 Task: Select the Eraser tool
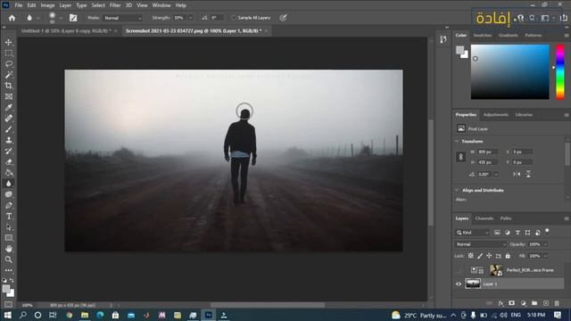pyautogui.click(x=9, y=162)
